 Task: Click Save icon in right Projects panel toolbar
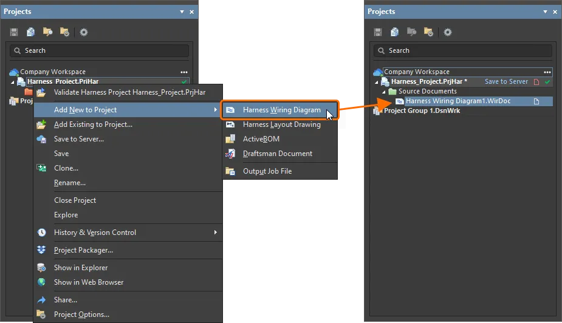[x=378, y=32]
